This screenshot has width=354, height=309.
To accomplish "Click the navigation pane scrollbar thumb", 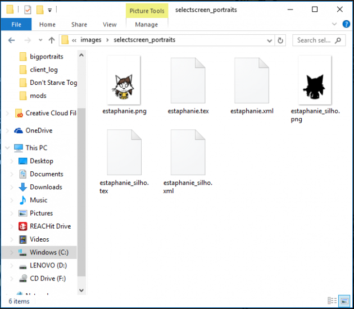I will click(81, 192).
